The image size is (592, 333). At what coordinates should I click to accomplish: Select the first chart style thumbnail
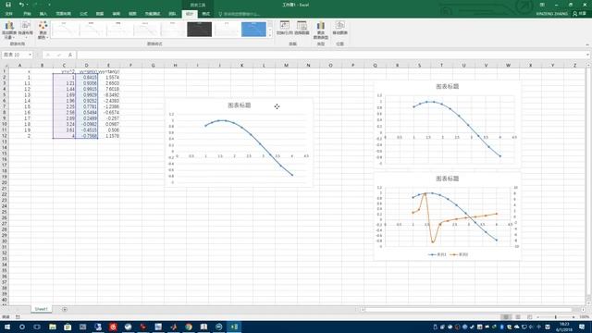64,29
